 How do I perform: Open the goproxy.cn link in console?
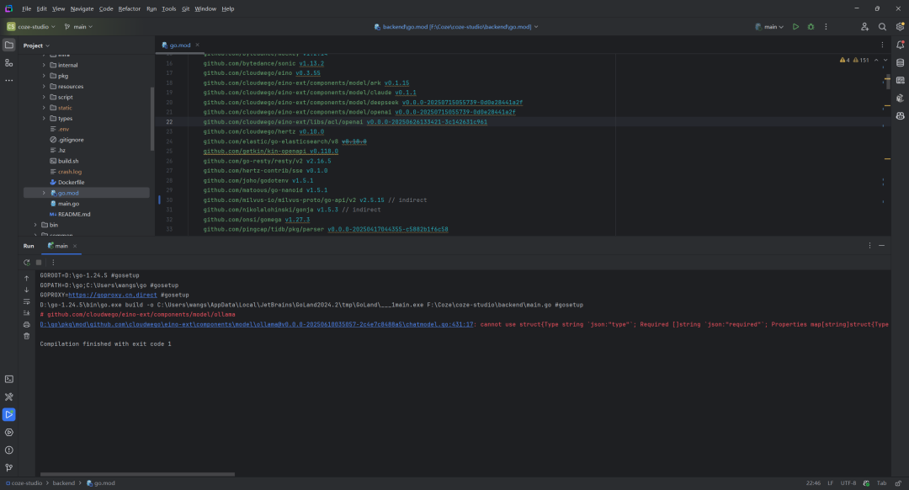(113, 296)
